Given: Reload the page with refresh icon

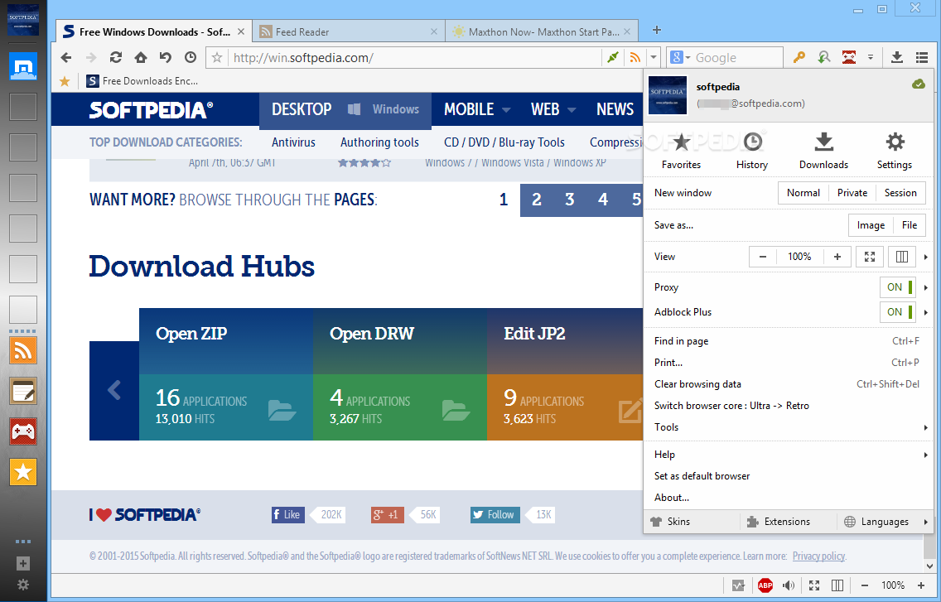Looking at the screenshot, I should point(116,57).
